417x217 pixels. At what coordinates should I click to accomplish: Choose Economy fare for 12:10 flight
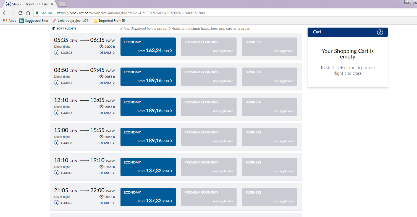point(148,107)
